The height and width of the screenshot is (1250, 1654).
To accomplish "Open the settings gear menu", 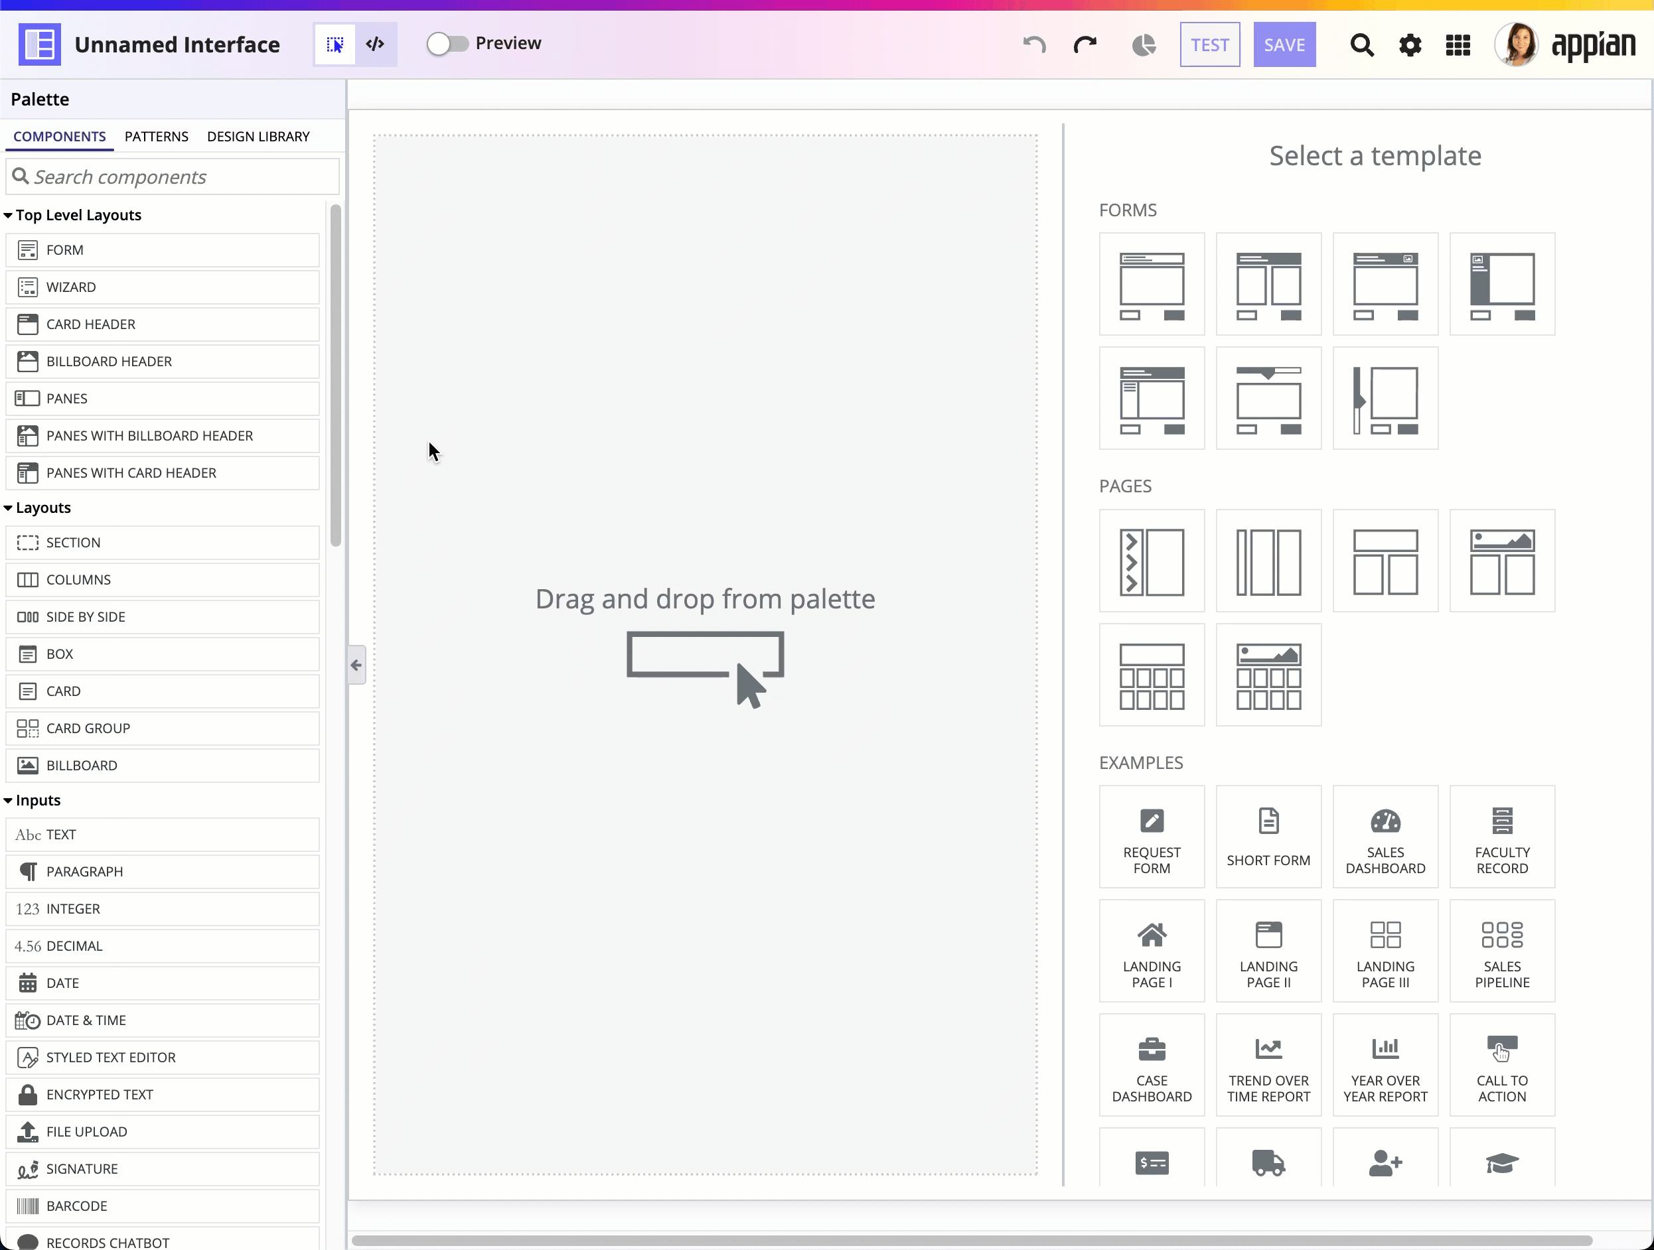I will [1410, 45].
